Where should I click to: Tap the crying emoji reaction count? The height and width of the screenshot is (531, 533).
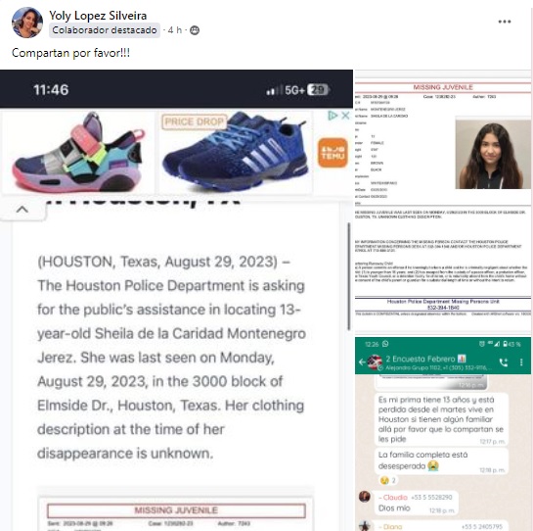click(x=388, y=480)
